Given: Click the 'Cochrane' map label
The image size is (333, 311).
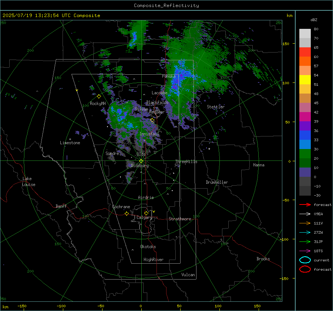Looking at the screenshot, I should pyautogui.click(x=121, y=207).
